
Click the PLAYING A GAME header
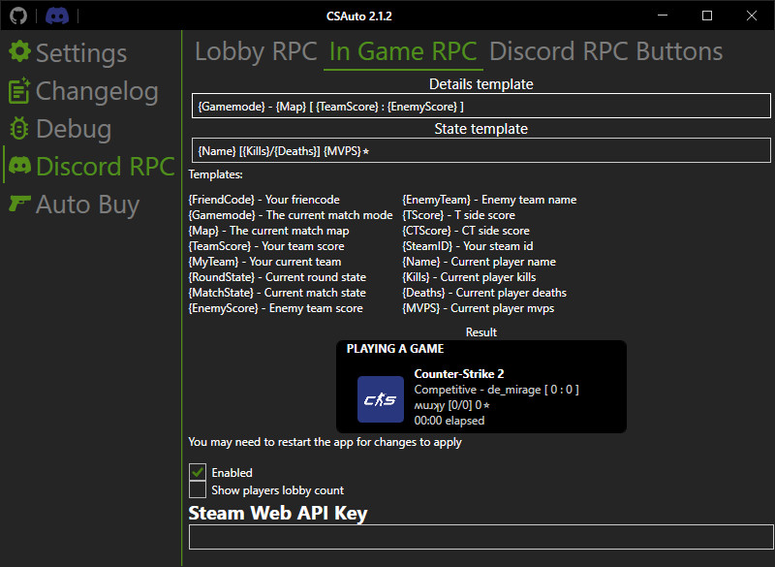point(395,349)
